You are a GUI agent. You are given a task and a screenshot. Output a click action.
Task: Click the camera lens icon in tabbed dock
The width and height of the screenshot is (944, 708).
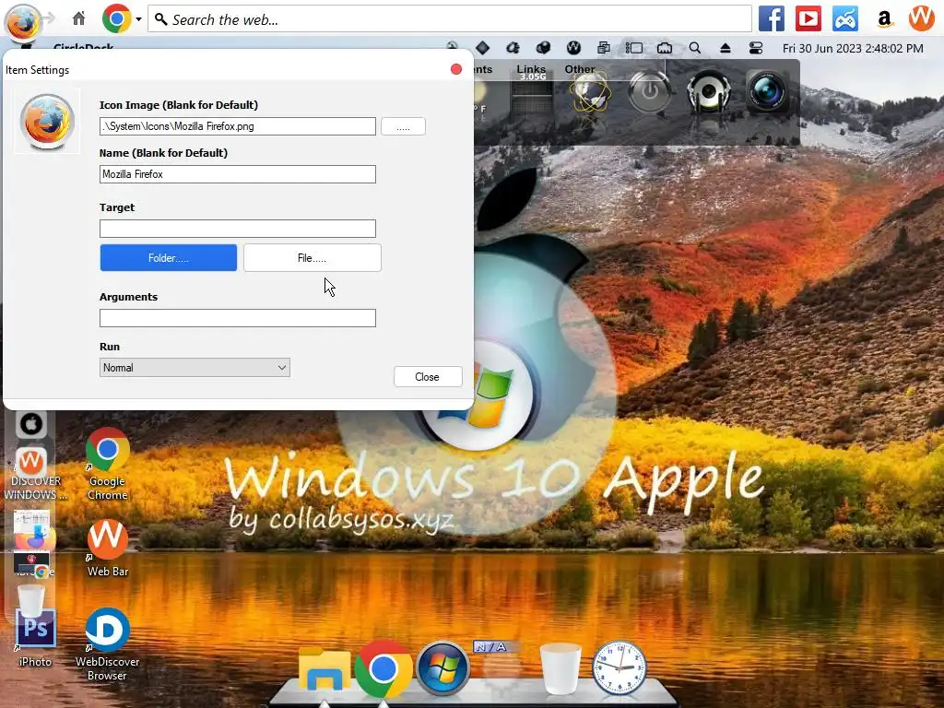click(767, 92)
